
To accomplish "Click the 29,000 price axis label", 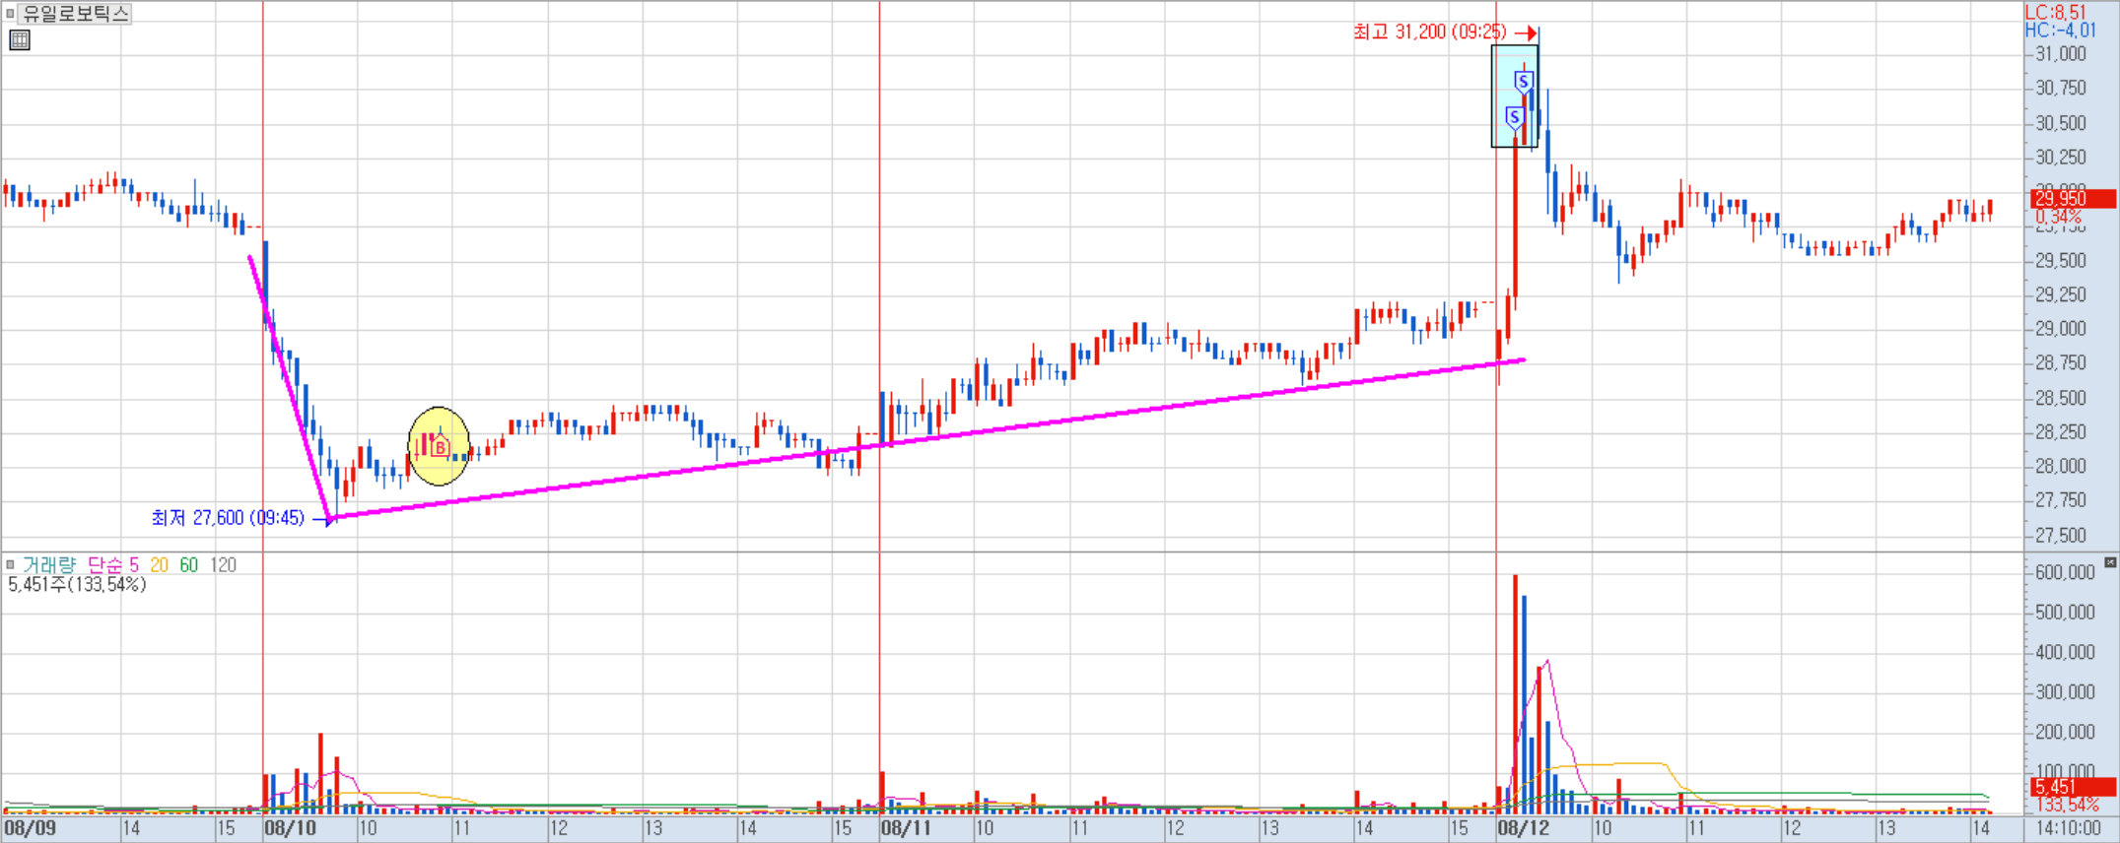I will click(2061, 329).
